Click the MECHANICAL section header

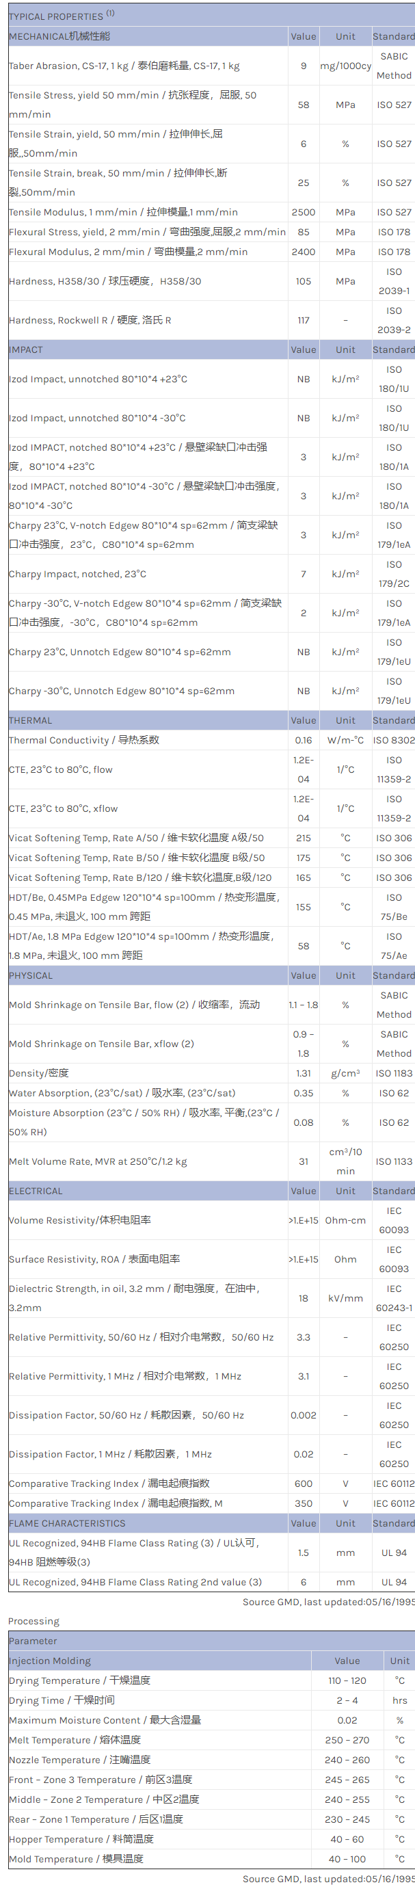59,37
